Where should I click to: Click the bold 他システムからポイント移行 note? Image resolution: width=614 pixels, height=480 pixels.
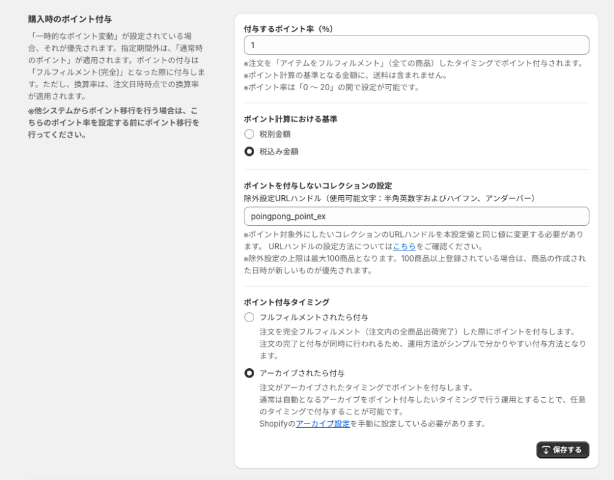(114, 123)
